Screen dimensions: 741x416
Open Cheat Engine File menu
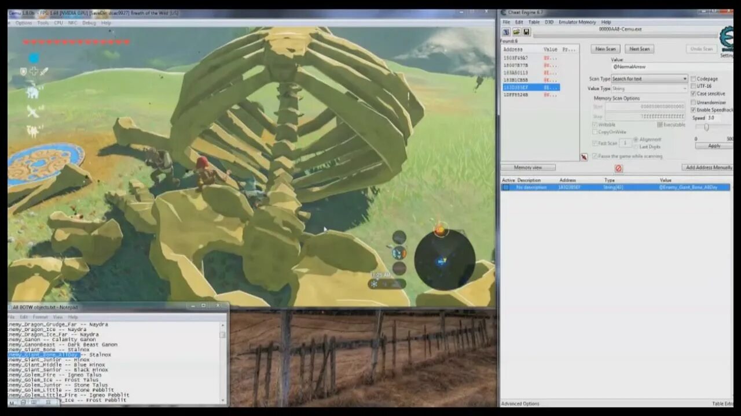coord(507,22)
